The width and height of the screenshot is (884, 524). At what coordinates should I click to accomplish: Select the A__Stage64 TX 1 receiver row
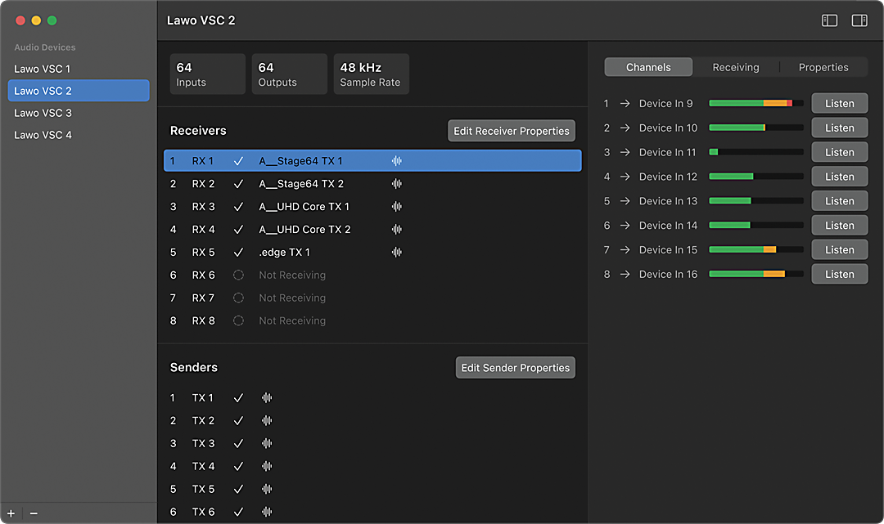tap(372, 161)
